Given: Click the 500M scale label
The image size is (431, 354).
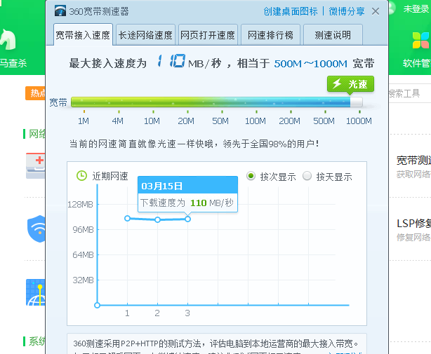Looking at the screenshot, I should (x=324, y=121).
